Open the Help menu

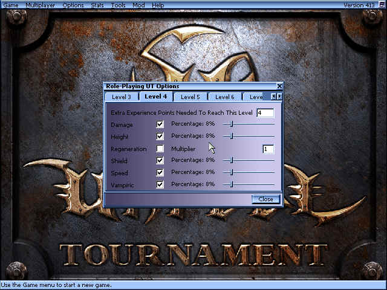(158, 5)
